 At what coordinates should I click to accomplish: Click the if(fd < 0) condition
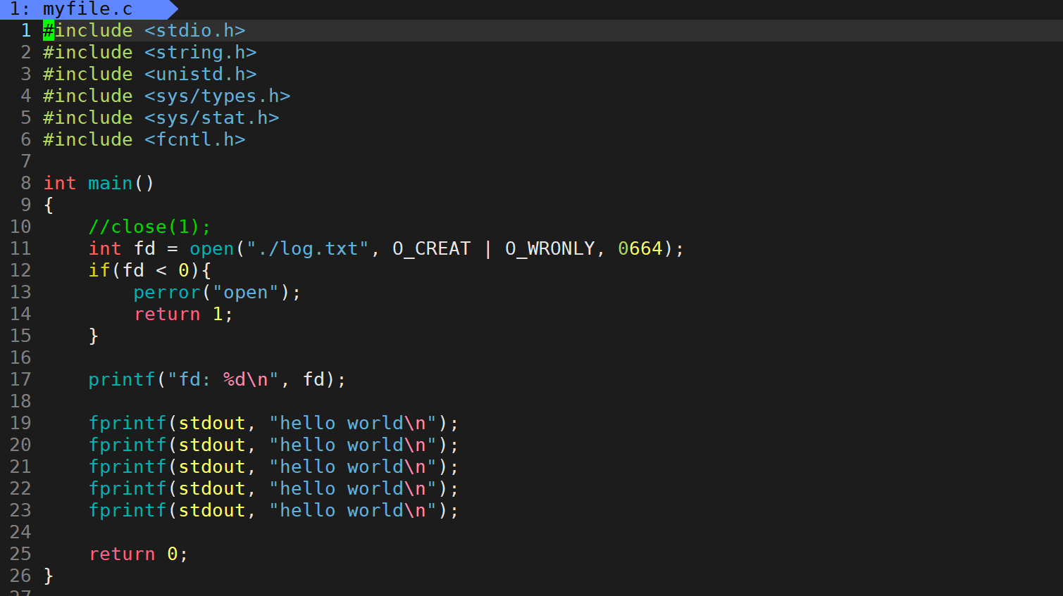tap(144, 270)
